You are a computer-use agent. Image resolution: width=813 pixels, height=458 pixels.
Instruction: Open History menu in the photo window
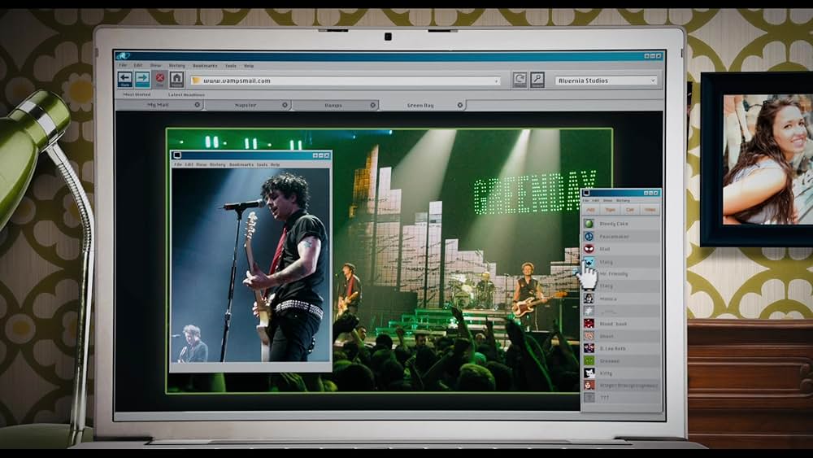(x=217, y=164)
